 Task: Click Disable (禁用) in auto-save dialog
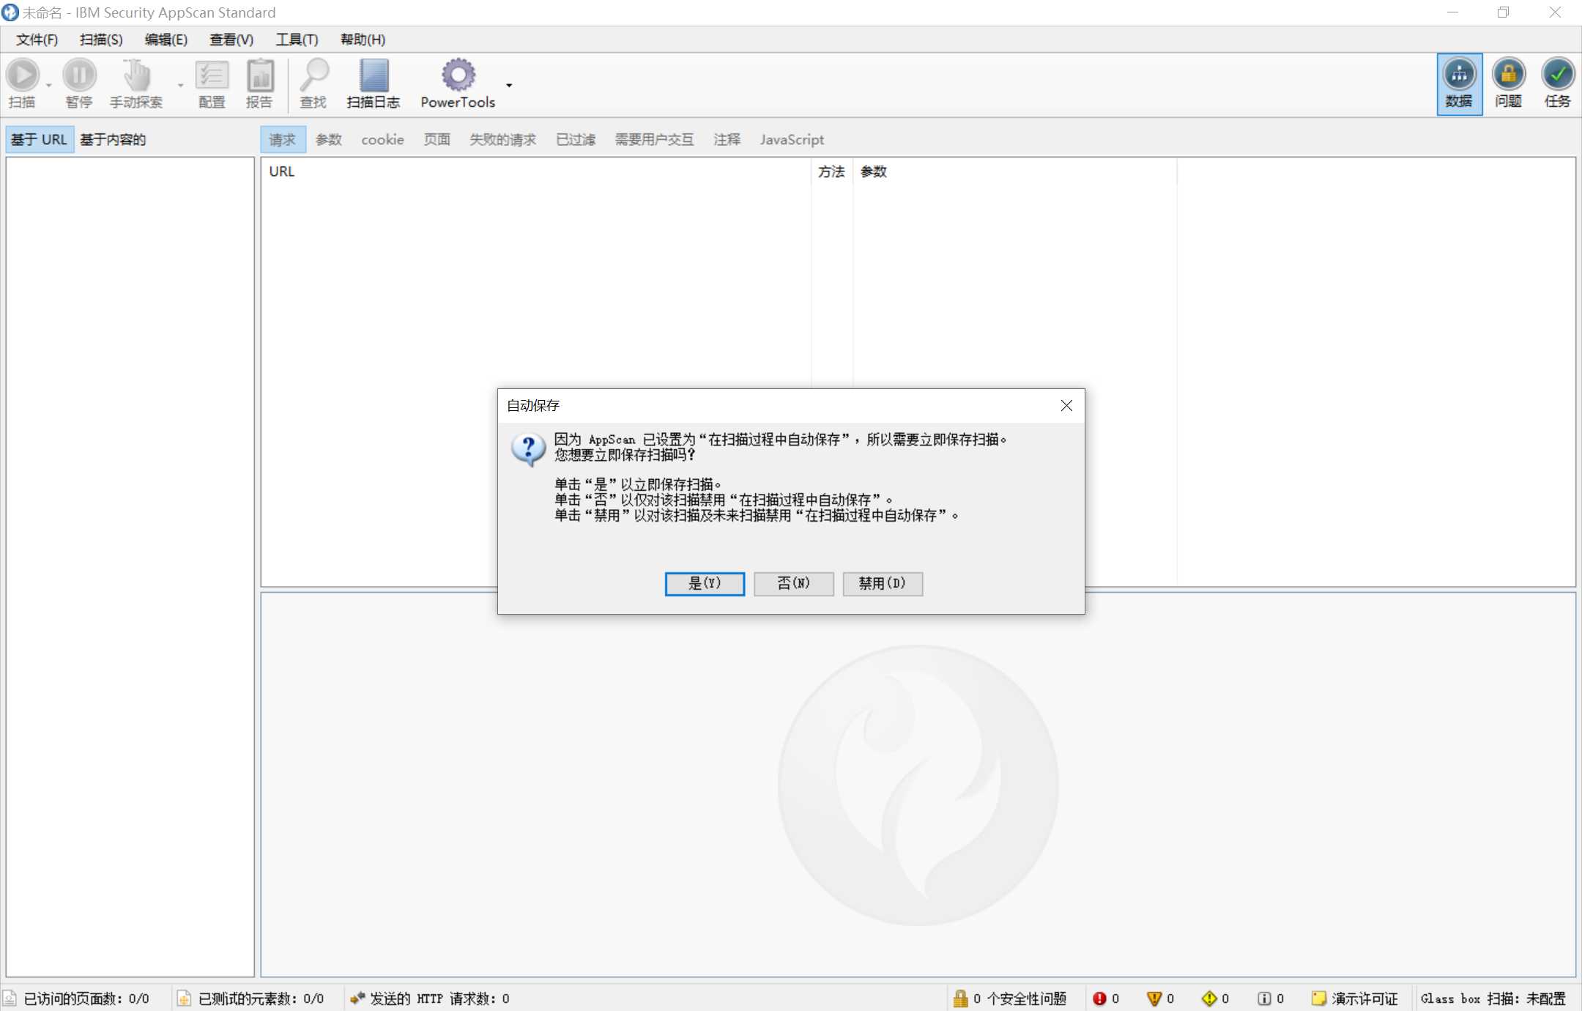[x=883, y=583]
